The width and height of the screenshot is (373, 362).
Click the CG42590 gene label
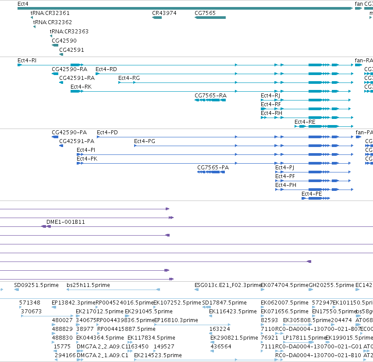point(64,40)
